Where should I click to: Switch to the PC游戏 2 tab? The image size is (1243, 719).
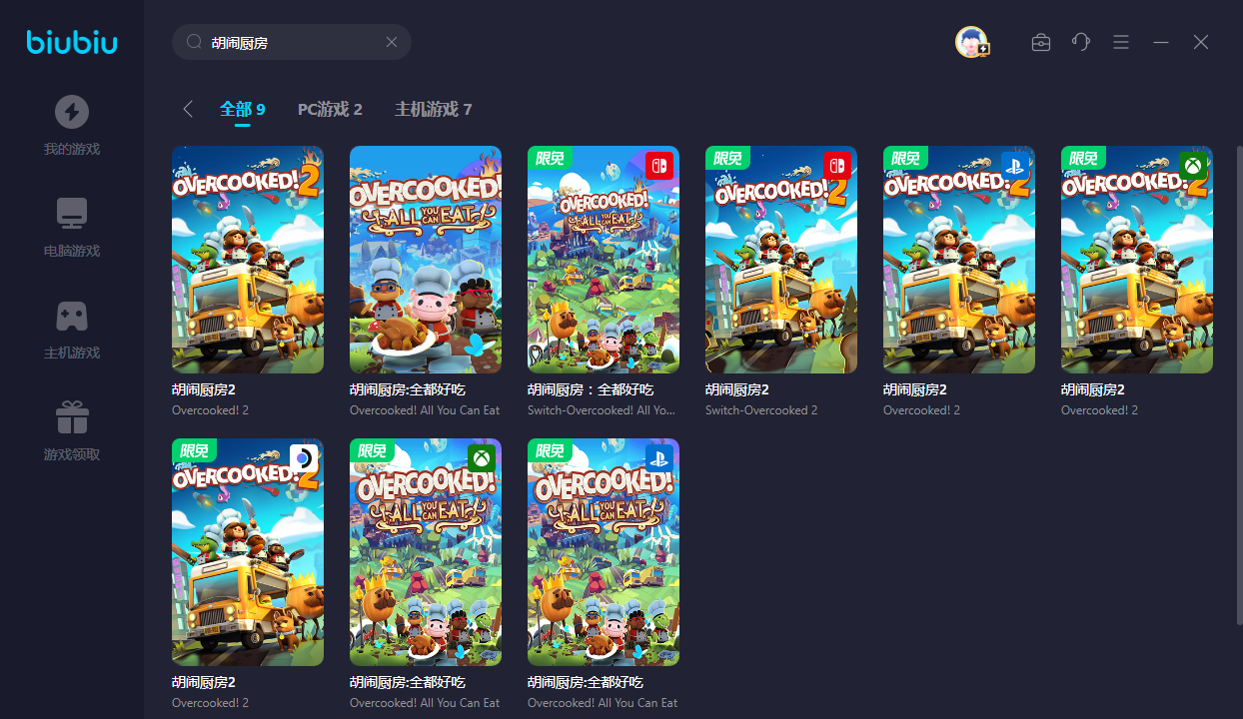pyautogui.click(x=330, y=109)
